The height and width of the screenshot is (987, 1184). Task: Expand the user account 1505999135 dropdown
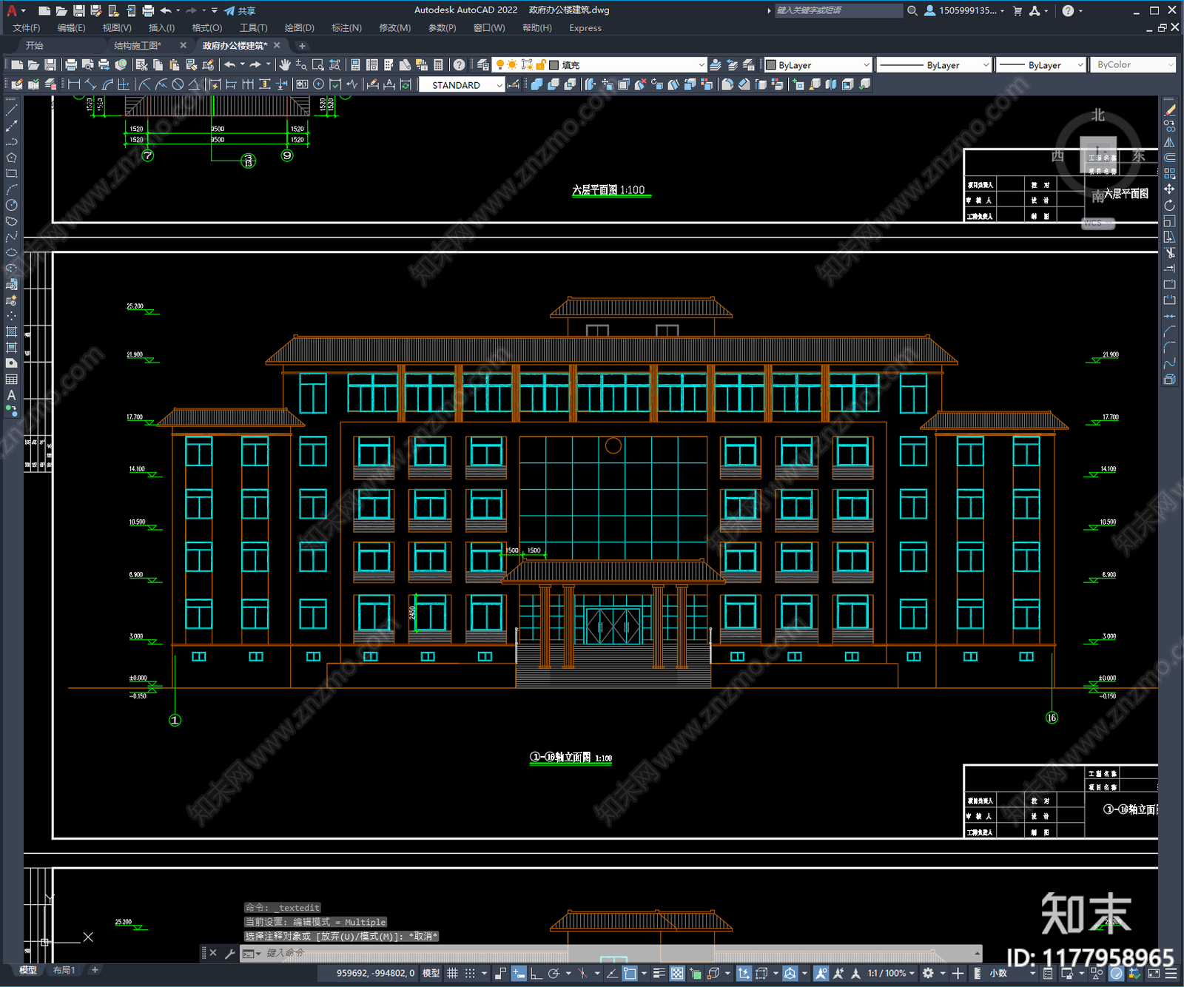point(965,10)
